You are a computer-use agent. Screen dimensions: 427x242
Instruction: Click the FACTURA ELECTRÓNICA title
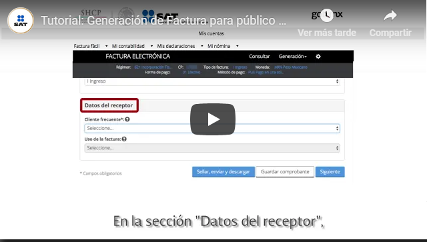[x=138, y=57]
